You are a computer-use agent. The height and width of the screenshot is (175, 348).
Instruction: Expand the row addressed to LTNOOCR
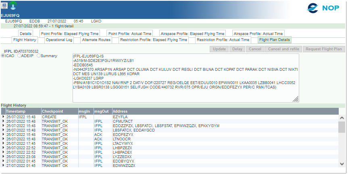coord(3,139)
